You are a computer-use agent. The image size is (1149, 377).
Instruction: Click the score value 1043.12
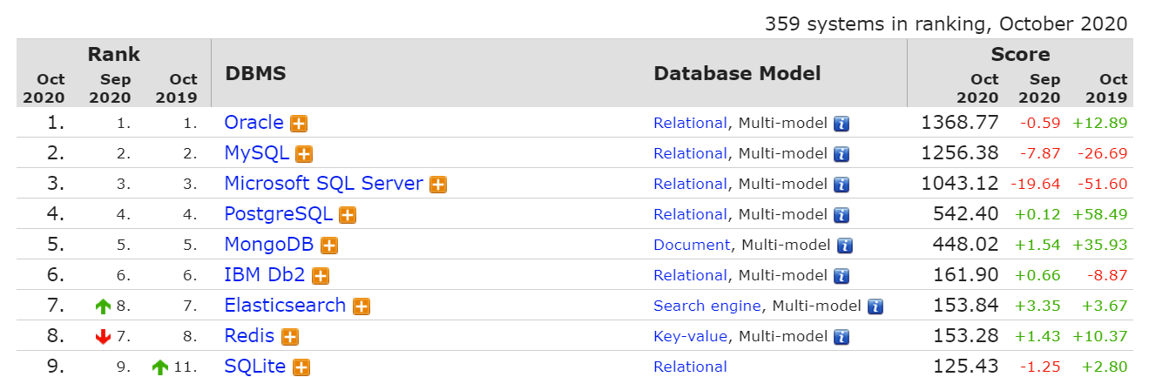[x=960, y=184]
